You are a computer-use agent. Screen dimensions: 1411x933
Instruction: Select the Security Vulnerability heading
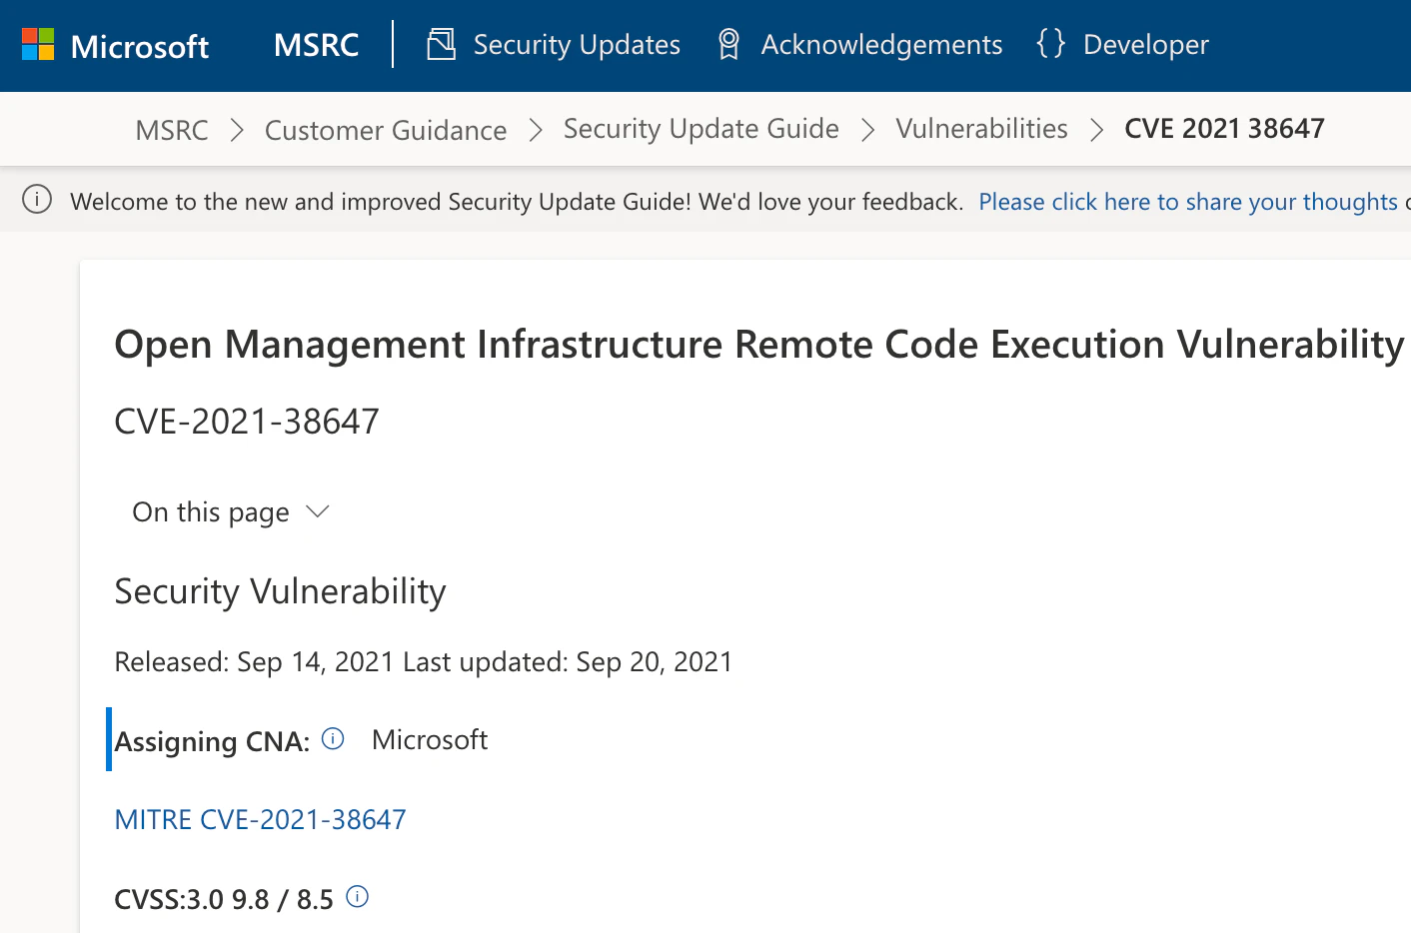(280, 591)
